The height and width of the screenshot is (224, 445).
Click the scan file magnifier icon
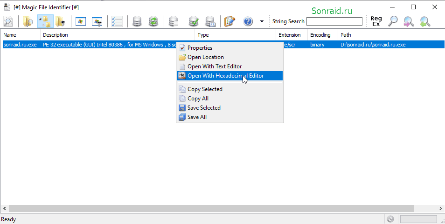8,21
